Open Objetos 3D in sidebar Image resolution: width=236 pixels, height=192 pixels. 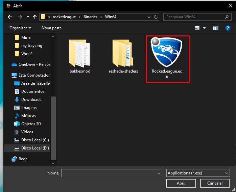[x=27, y=124]
